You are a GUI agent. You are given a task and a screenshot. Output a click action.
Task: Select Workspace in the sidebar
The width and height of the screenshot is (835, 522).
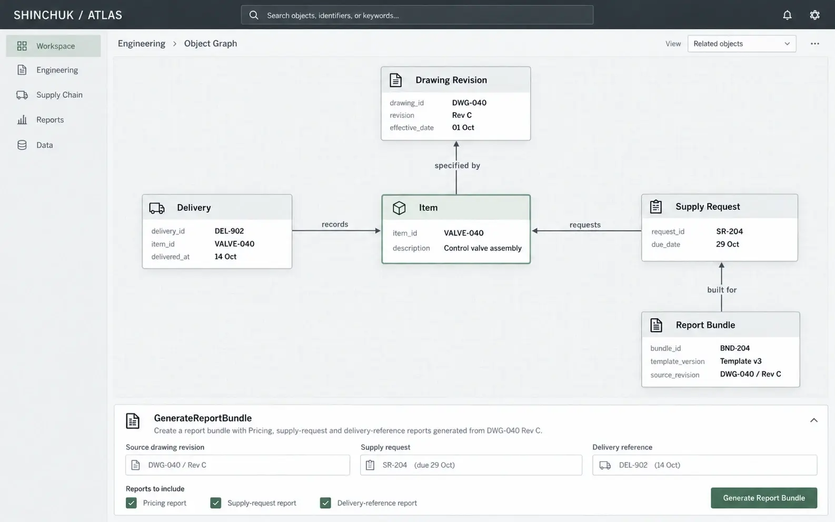[53, 46]
